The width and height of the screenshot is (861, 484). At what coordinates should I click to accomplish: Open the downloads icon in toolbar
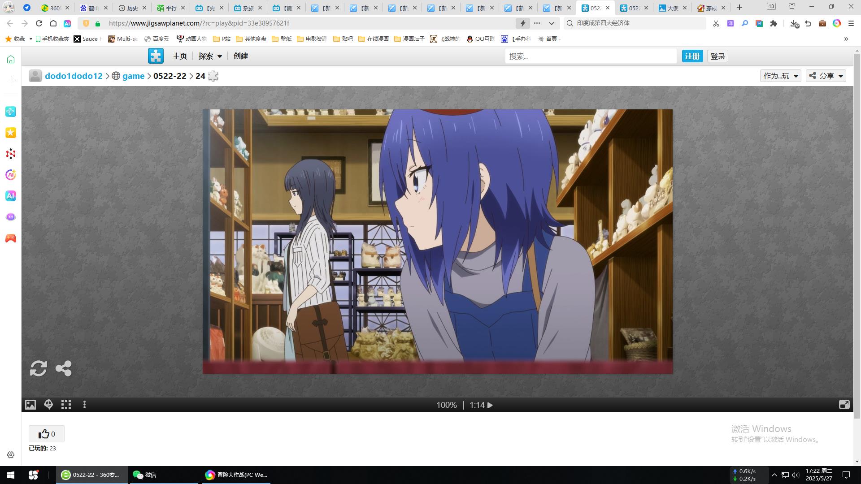tap(794, 23)
